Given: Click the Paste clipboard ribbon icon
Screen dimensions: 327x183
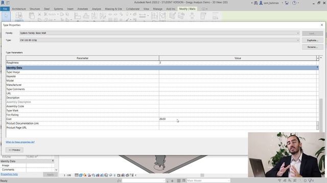Looking at the screenshot, I should pos(32,16).
